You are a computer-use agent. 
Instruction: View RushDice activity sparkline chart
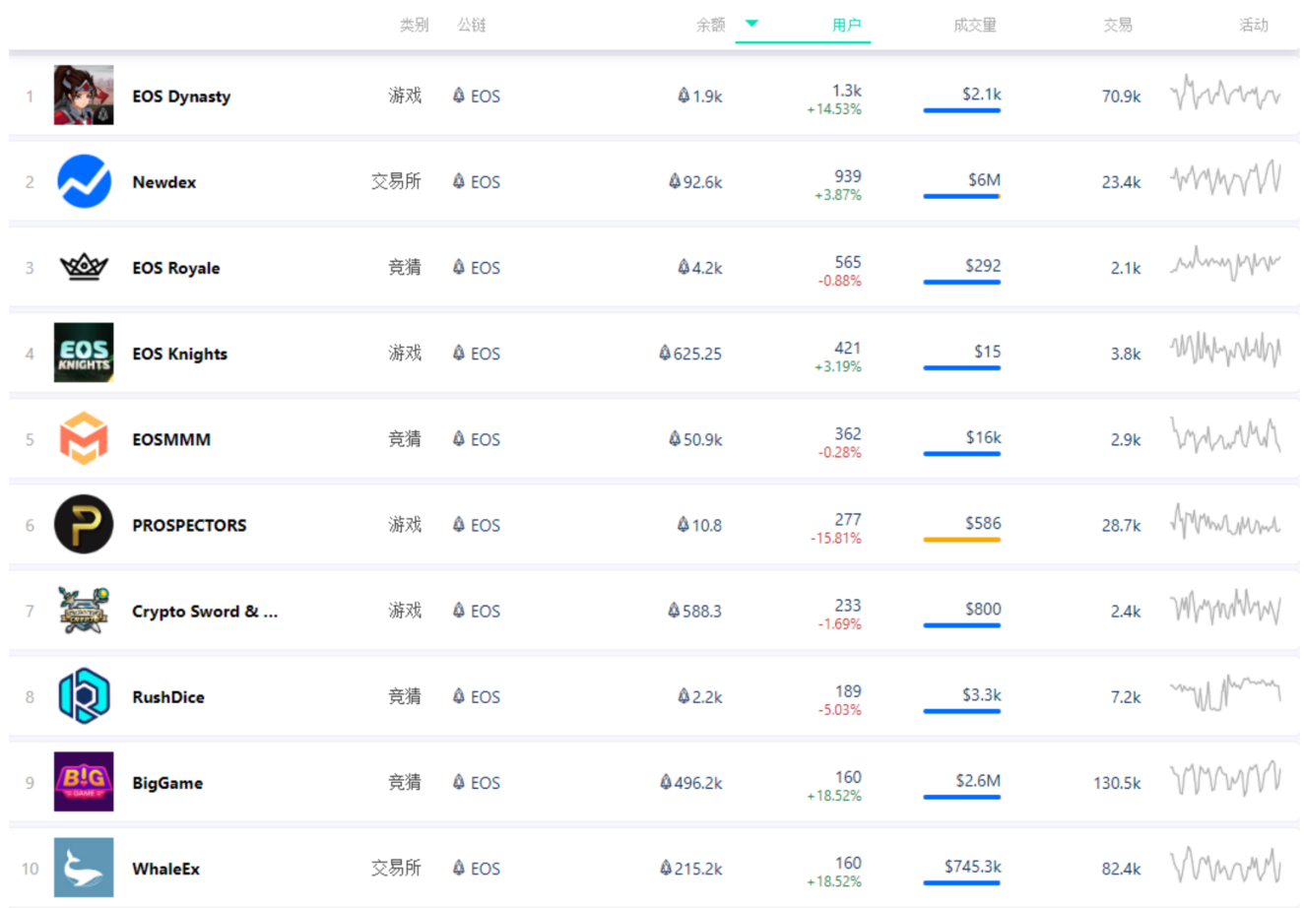(1225, 693)
